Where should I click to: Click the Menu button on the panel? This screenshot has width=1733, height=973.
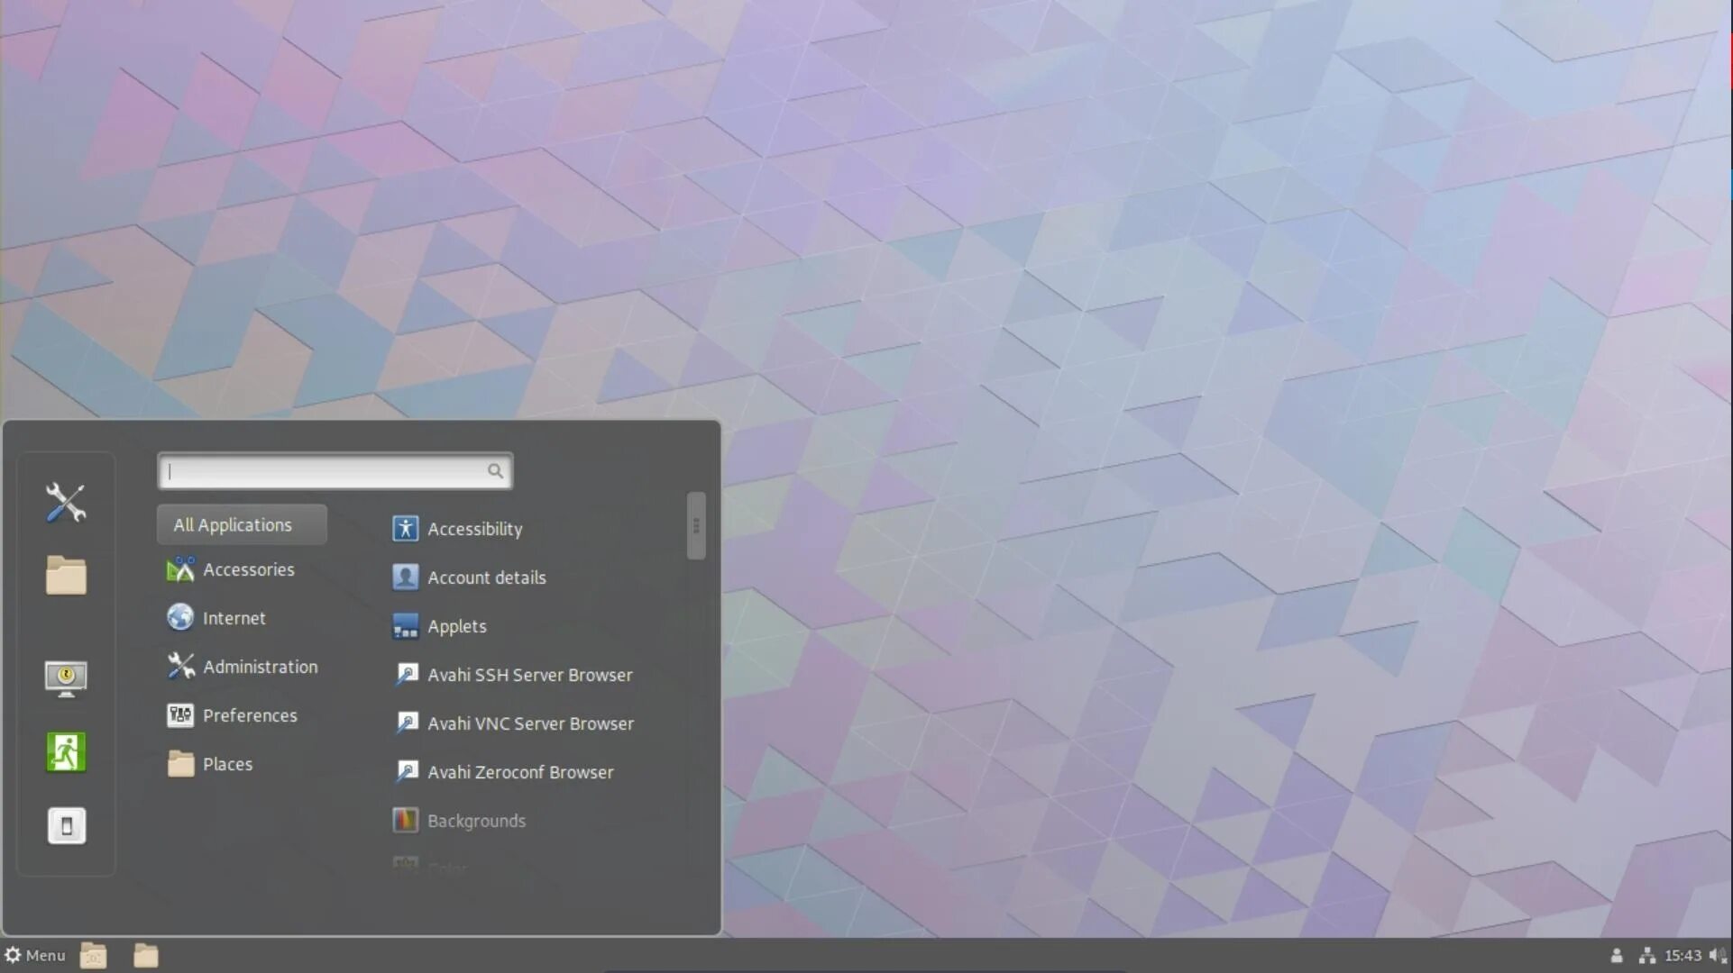point(35,955)
